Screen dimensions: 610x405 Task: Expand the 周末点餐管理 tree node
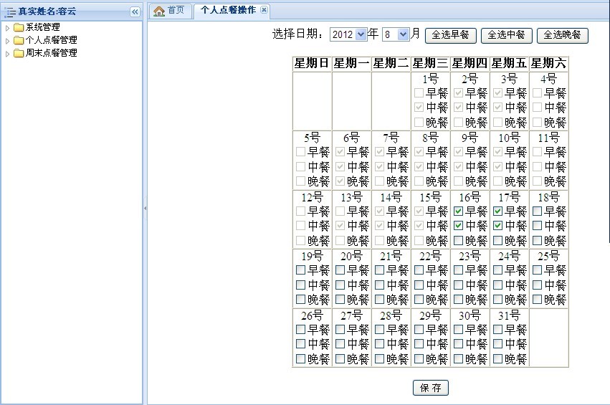[7, 53]
